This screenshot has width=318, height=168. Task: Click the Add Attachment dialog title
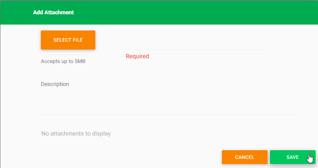pos(53,12)
